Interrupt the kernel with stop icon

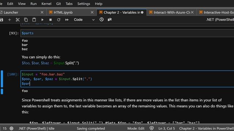click(50, 20)
